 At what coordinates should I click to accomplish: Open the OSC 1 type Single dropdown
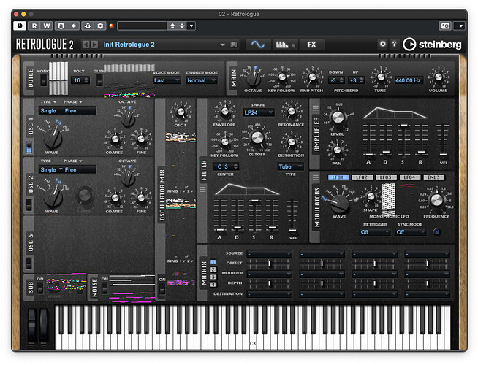(48, 111)
